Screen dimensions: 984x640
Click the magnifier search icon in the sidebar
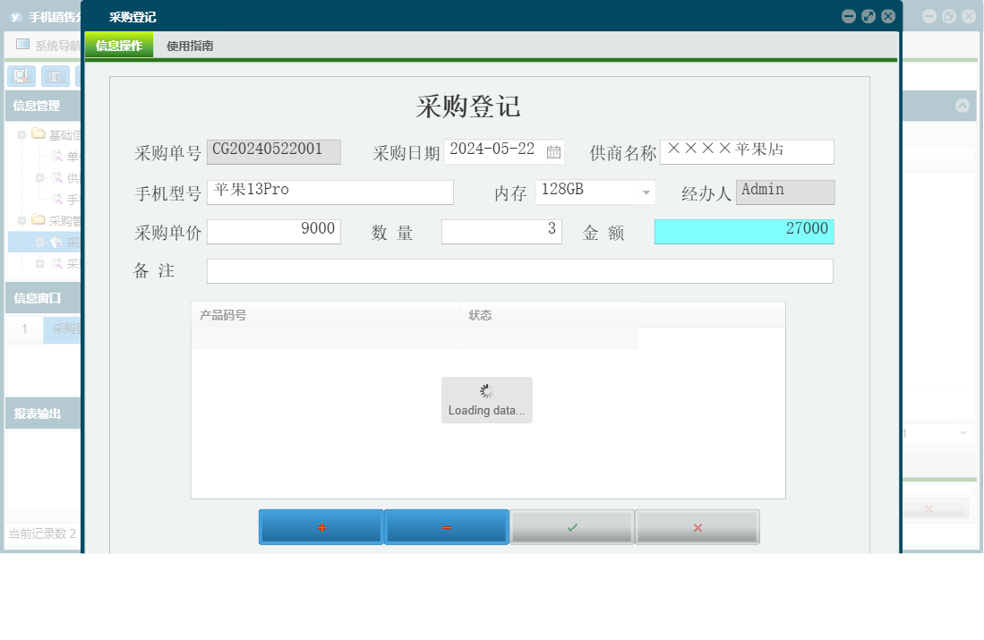[20, 76]
